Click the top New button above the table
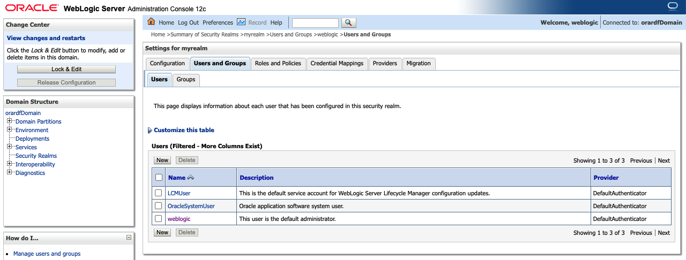 click(x=162, y=160)
